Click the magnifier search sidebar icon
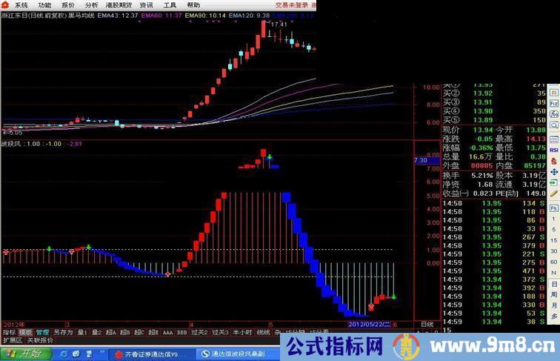This screenshot has width=560, height=361. point(554,125)
